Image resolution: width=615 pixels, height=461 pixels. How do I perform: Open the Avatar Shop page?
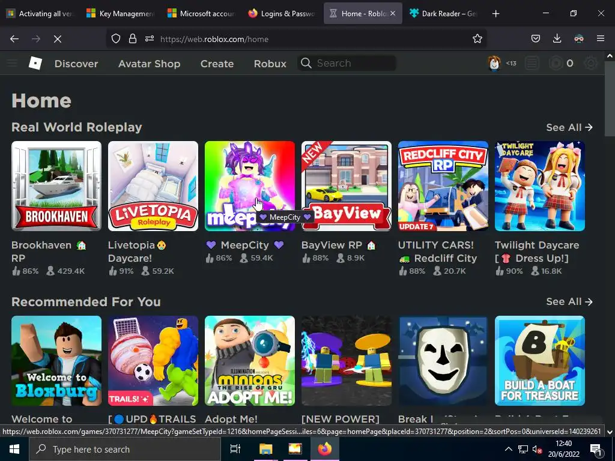[150, 64]
